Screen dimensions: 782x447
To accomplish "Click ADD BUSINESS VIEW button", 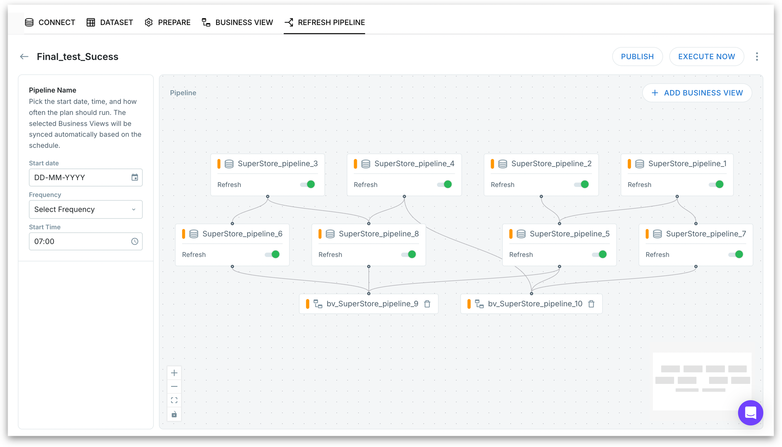I will [697, 93].
